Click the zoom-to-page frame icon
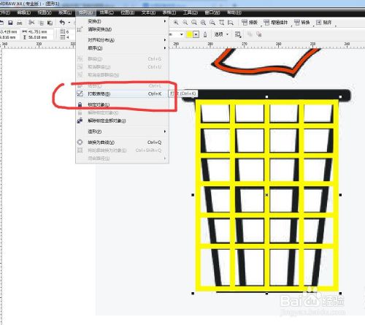 tap(221, 23)
